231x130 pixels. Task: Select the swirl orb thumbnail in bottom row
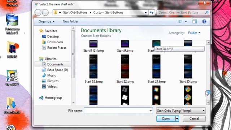pyautogui.click(x=188, y=95)
